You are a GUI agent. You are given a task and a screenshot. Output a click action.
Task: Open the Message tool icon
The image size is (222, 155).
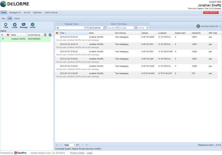tap(24, 25)
